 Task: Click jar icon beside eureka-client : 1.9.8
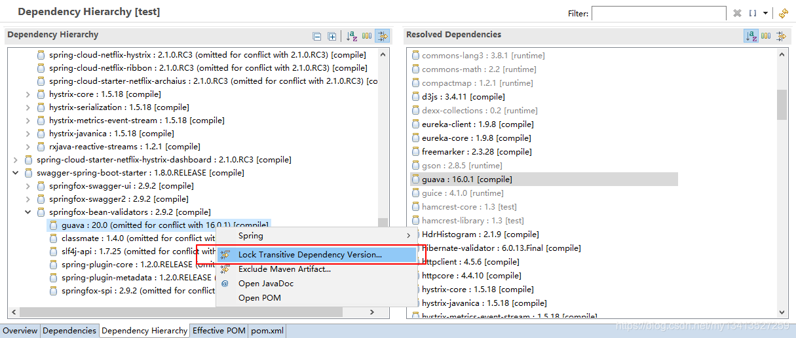click(415, 124)
